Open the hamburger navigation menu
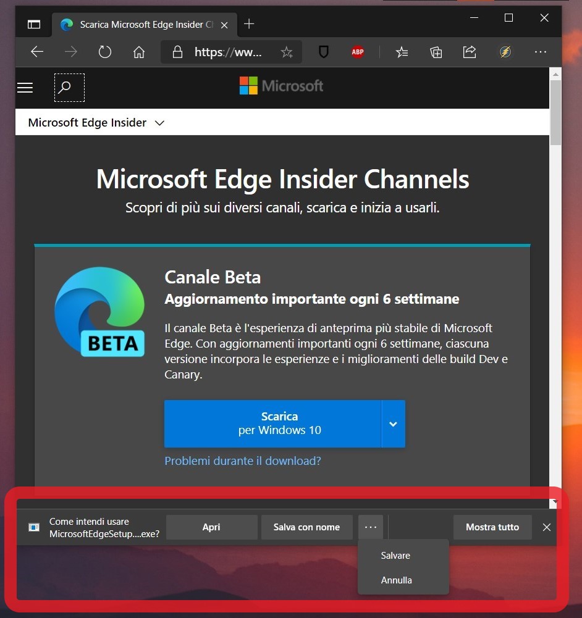This screenshot has height=618, width=582. click(25, 88)
